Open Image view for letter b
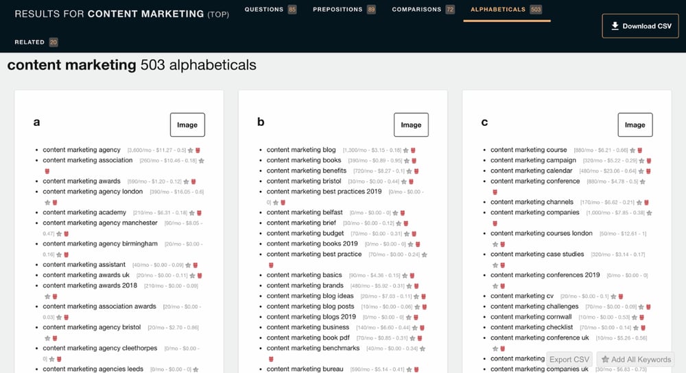Image resolution: width=686 pixels, height=373 pixels. click(x=411, y=125)
